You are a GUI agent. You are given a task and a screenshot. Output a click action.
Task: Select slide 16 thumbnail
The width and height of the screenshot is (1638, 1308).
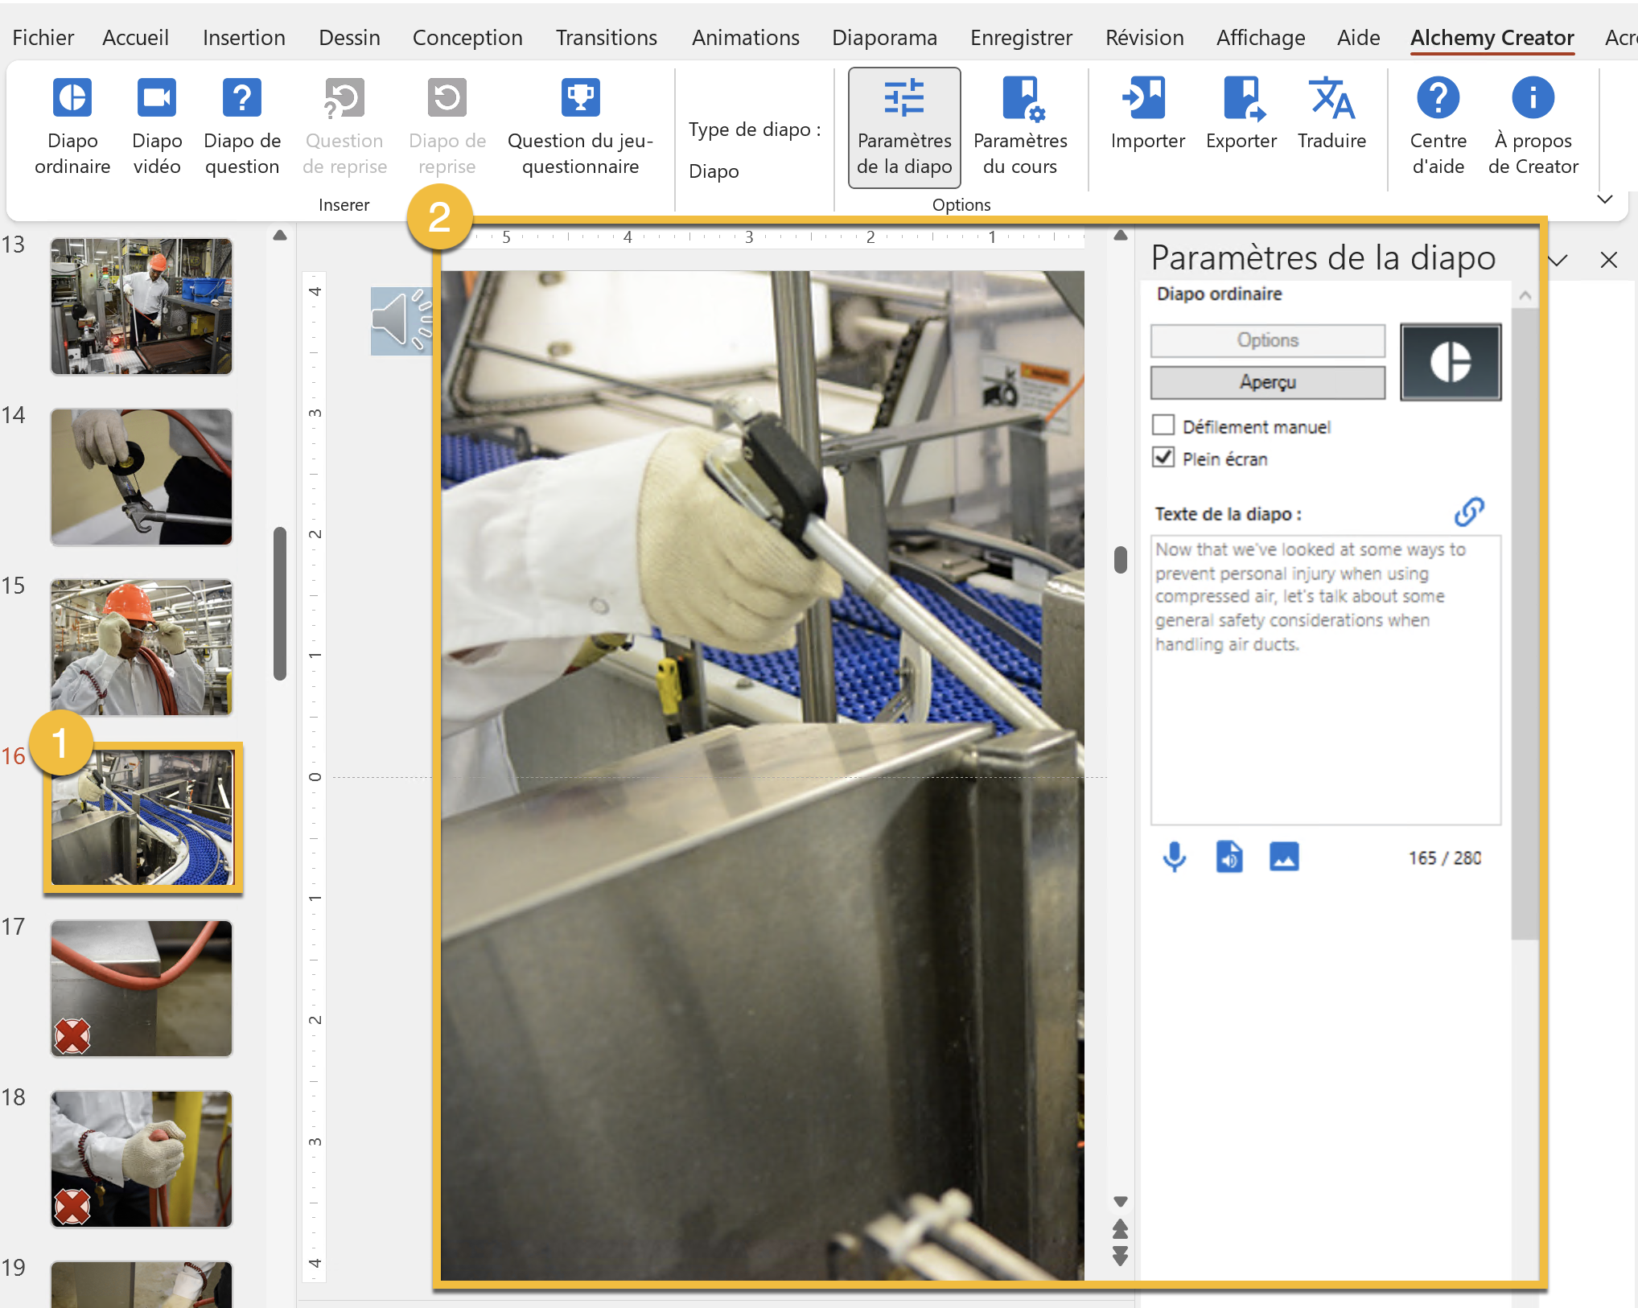point(142,817)
